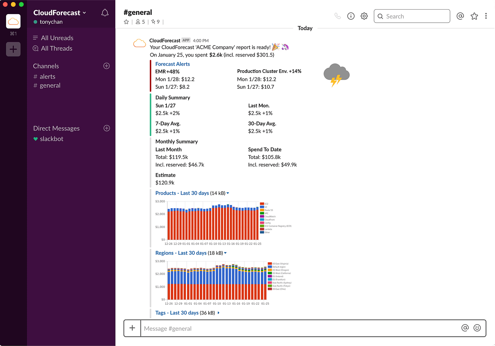Click the CloudForecast app avatar

click(x=140, y=43)
